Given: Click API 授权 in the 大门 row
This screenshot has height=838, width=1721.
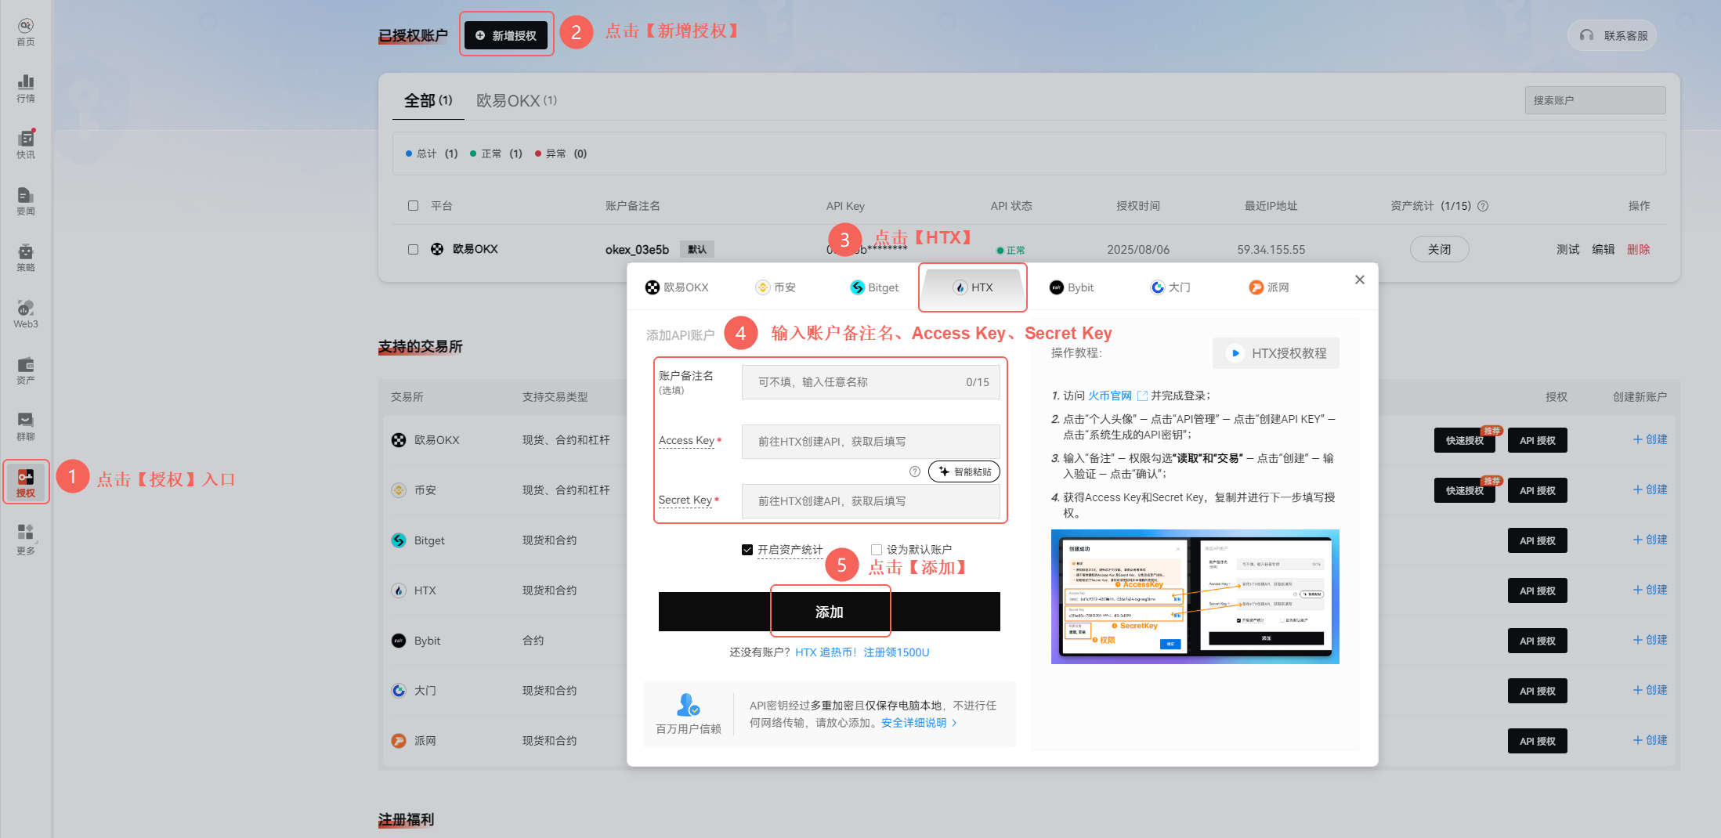Looking at the screenshot, I should (1537, 691).
